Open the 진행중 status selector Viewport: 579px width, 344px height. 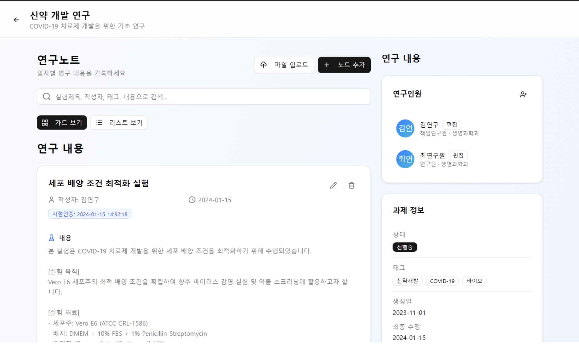pos(405,247)
